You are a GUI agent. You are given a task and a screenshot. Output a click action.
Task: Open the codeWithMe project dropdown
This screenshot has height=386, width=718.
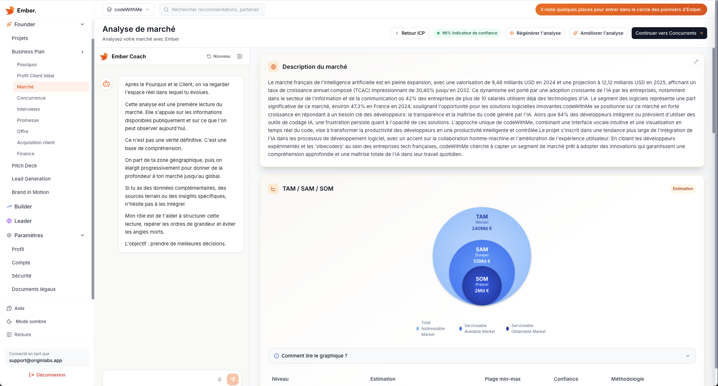pyautogui.click(x=128, y=9)
